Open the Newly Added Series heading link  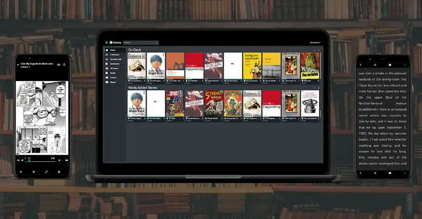point(142,88)
